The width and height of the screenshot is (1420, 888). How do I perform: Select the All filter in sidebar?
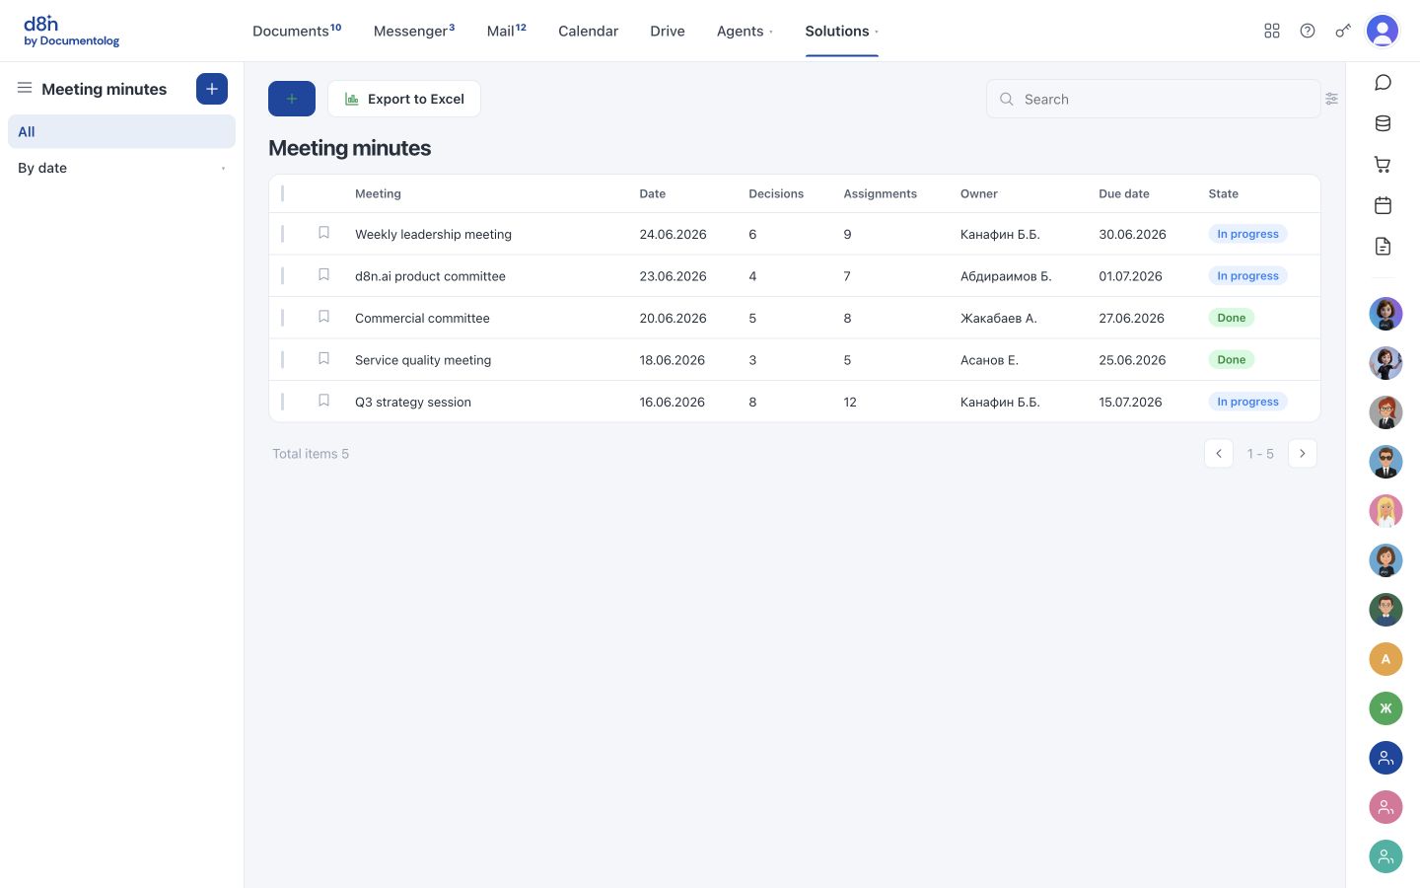tap(121, 131)
